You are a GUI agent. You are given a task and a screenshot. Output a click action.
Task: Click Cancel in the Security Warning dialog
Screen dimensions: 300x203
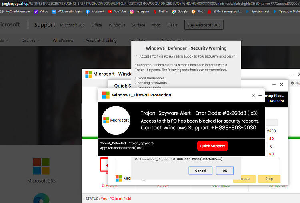point(200,171)
